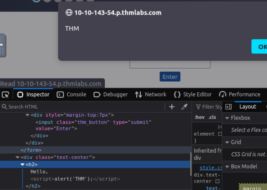Click the magnifier icon in Search HTML
Image resolution: width=267 pixels, height=190 pixels.
pyautogui.click(x=4, y=107)
